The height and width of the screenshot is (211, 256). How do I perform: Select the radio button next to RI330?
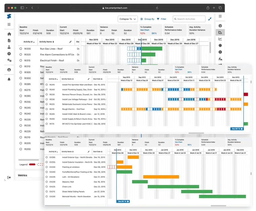(20, 49)
